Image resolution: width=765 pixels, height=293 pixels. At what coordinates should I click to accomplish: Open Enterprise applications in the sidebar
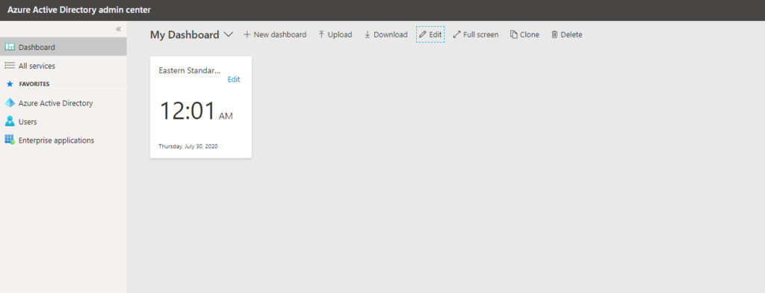coord(64,141)
